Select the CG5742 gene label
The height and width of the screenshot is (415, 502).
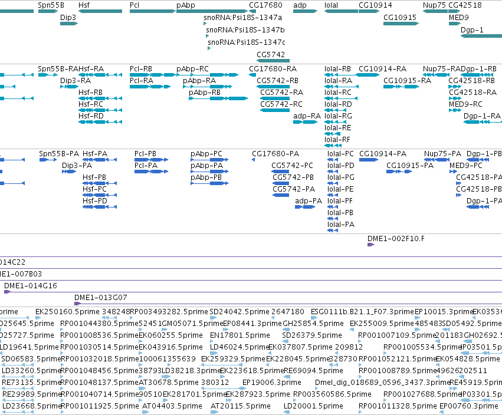coord(271,54)
